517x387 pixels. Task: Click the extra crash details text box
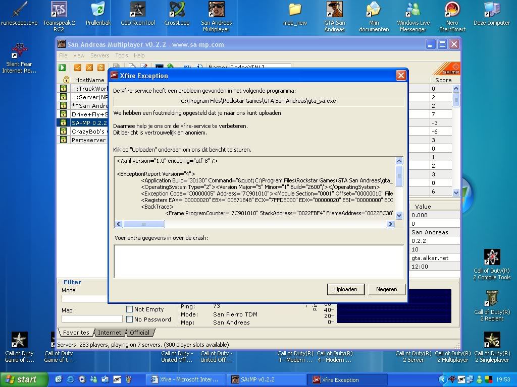tap(259, 262)
